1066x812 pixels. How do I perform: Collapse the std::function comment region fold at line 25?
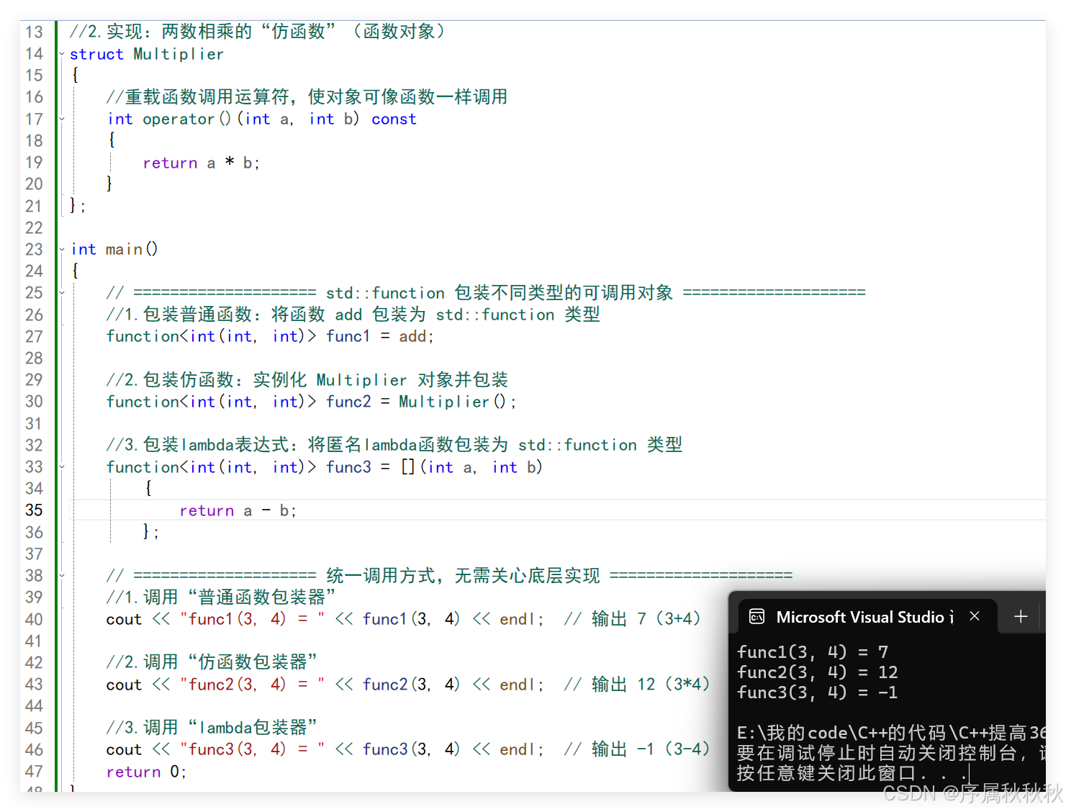(61, 292)
